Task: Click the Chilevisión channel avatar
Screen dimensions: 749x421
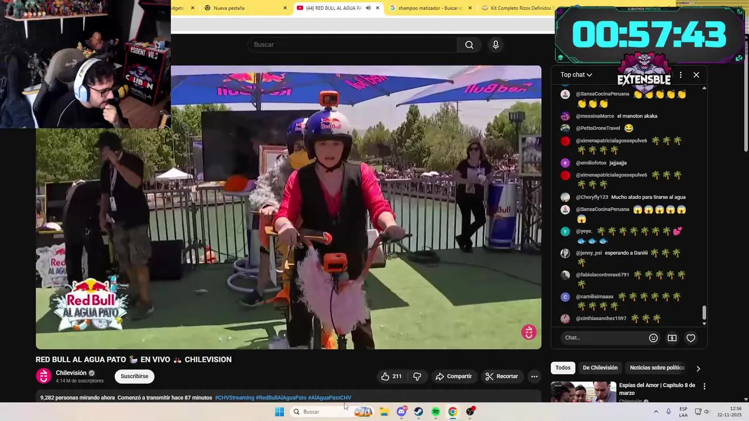Action: (x=43, y=376)
